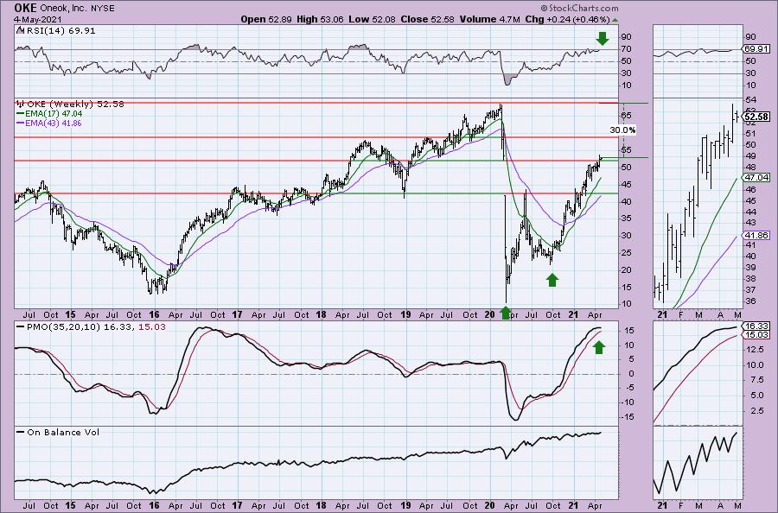
Task: Click the EMA(43) 41.86 legend text
Action: coord(54,123)
